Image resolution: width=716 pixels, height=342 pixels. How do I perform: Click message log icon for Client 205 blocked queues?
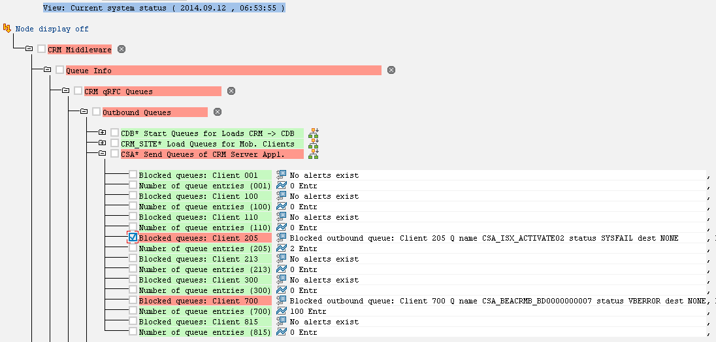pos(282,238)
